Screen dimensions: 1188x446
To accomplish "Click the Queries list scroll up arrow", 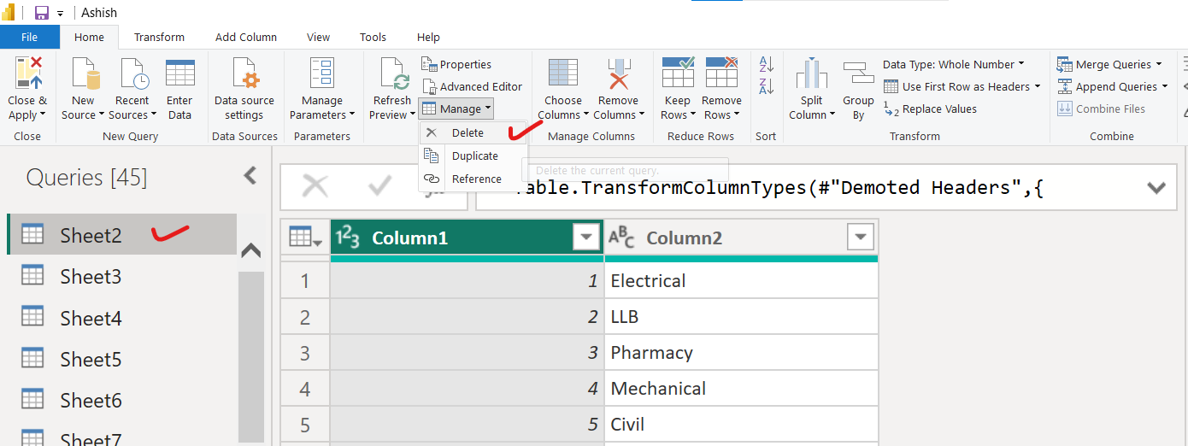I will pyautogui.click(x=250, y=250).
